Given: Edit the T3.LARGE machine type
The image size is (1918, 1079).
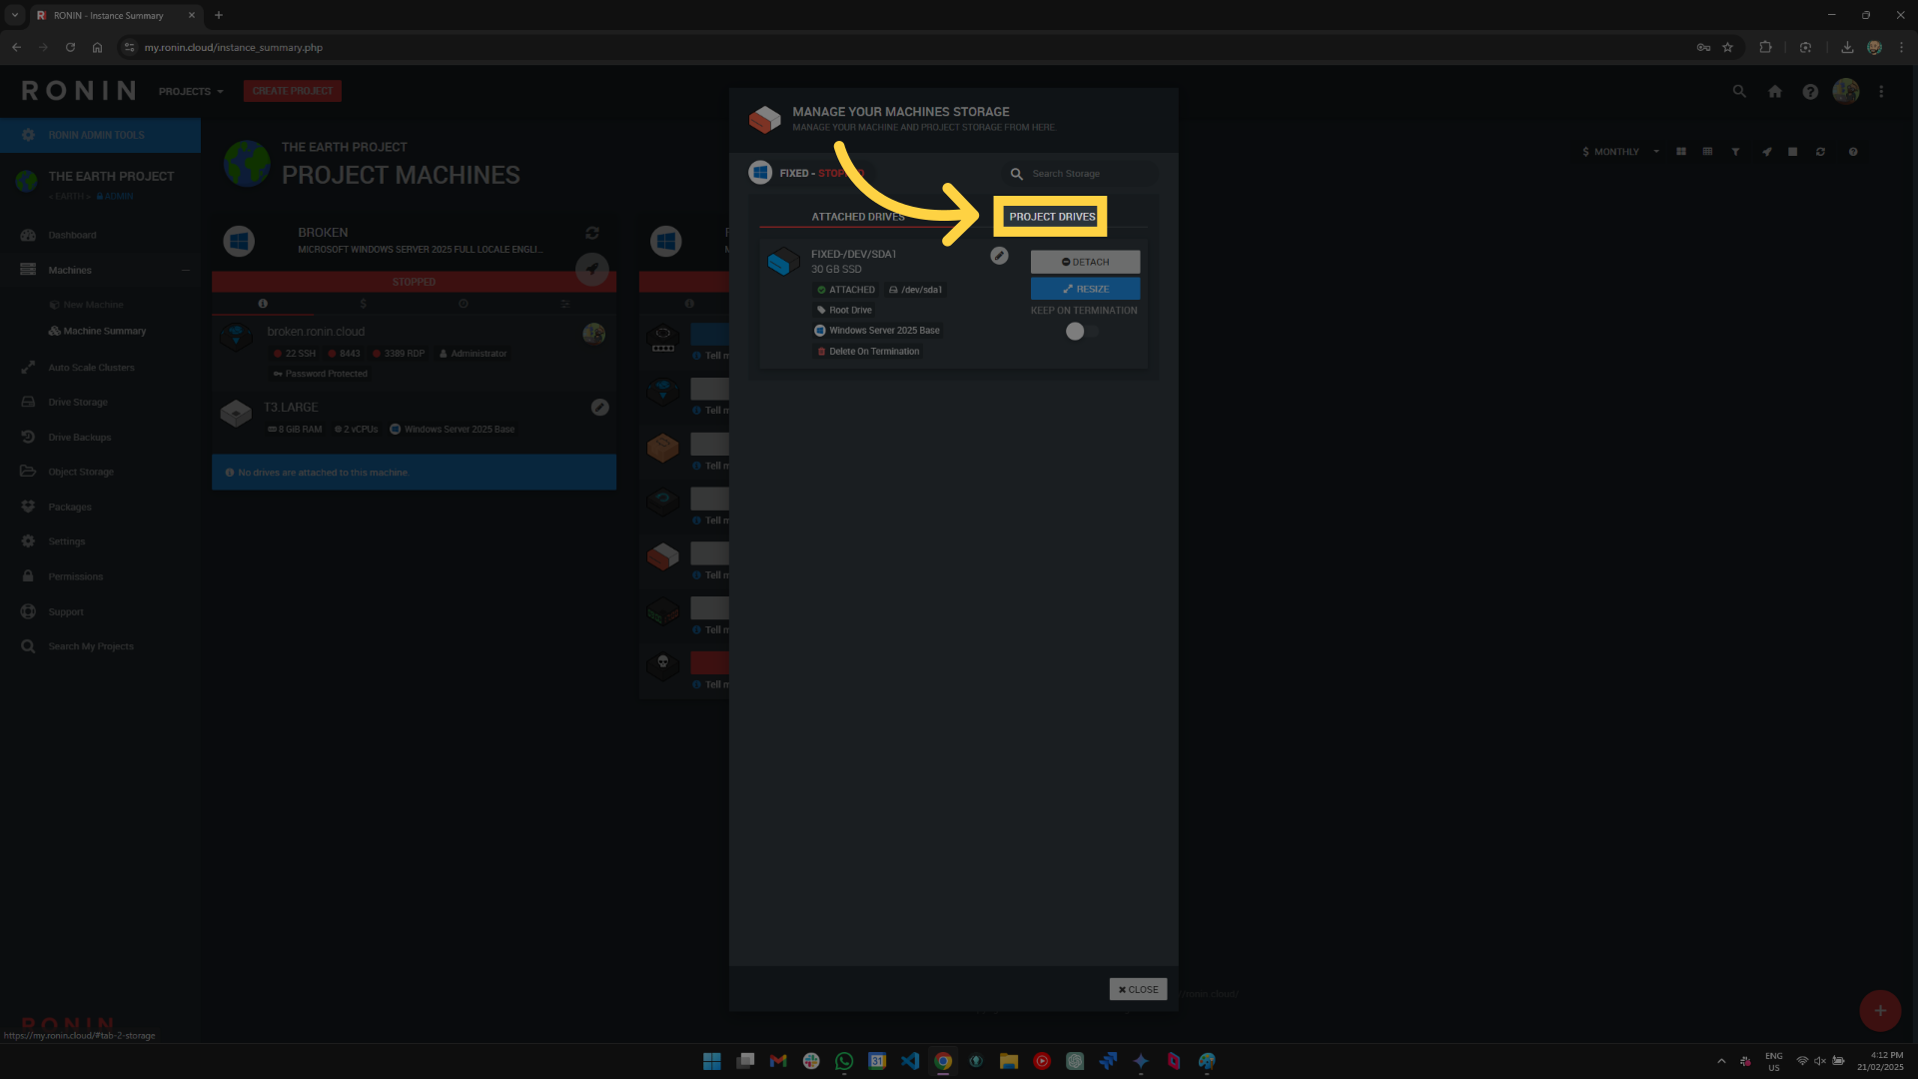Looking at the screenshot, I should 599,408.
